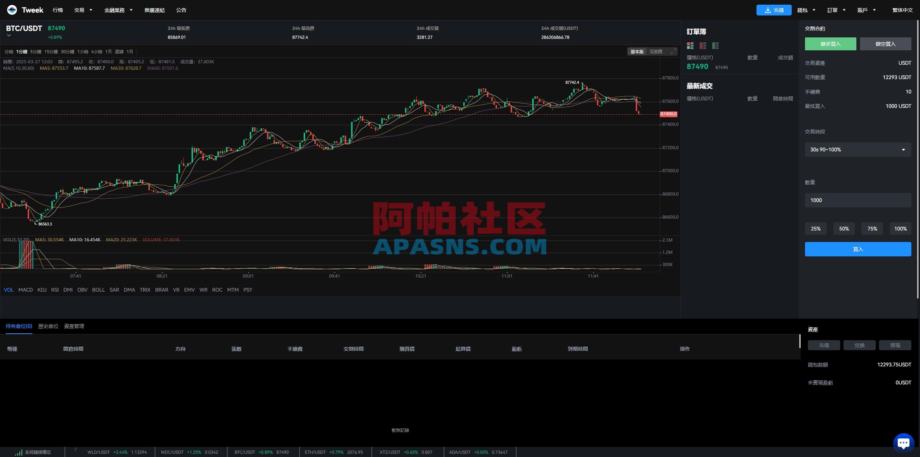Click the blue 買入 buy button
920x457 pixels.
(x=858, y=249)
